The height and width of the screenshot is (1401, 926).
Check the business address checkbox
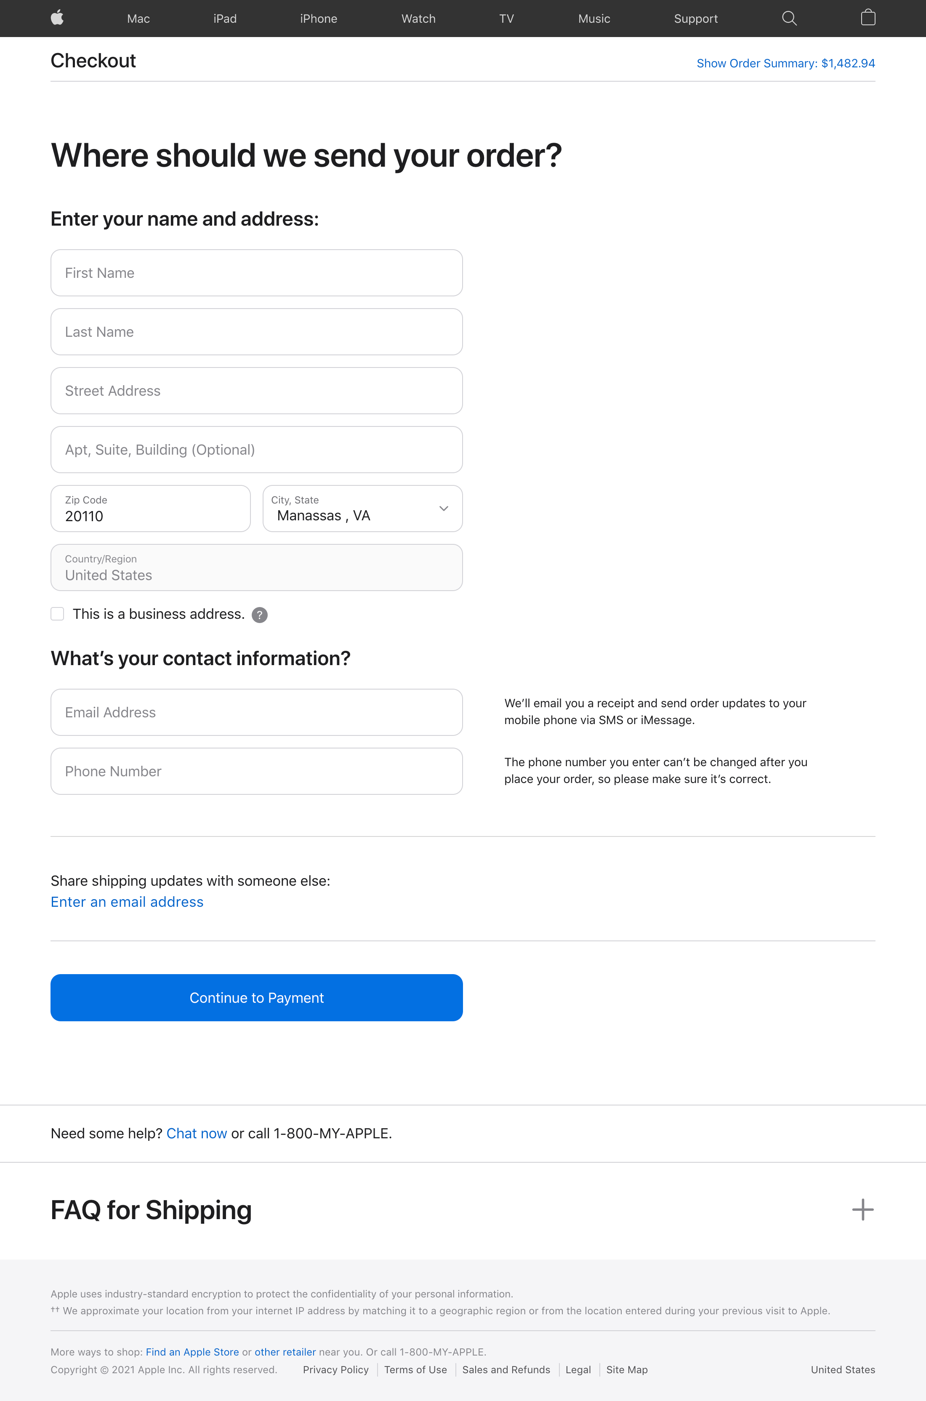(x=57, y=614)
